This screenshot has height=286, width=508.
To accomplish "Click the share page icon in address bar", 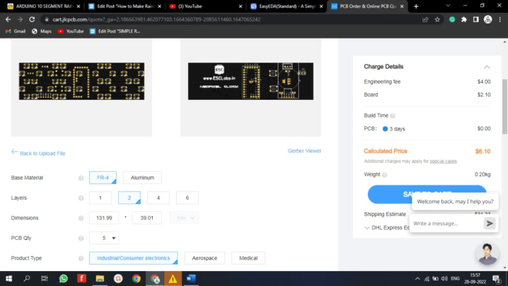I will (x=425, y=20).
